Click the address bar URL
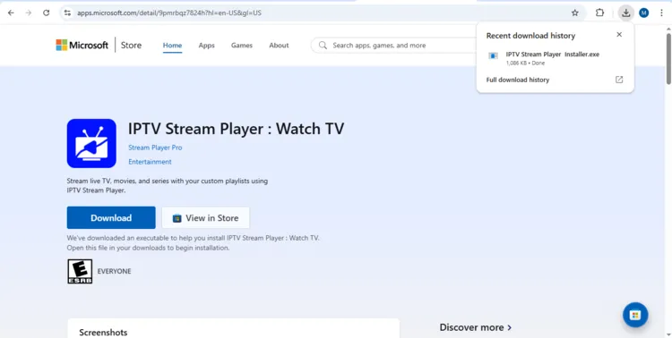This screenshot has width=672, height=338. [169, 13]
